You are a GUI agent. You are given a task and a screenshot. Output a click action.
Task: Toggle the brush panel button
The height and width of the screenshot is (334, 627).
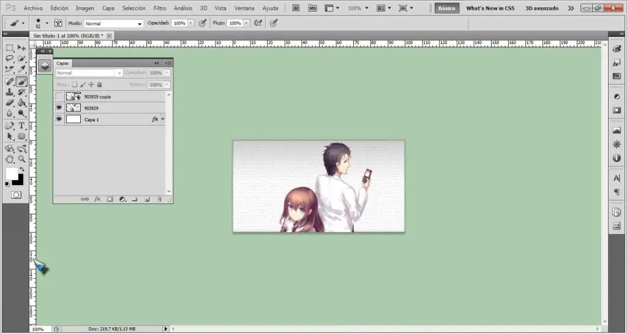[58, 23]
